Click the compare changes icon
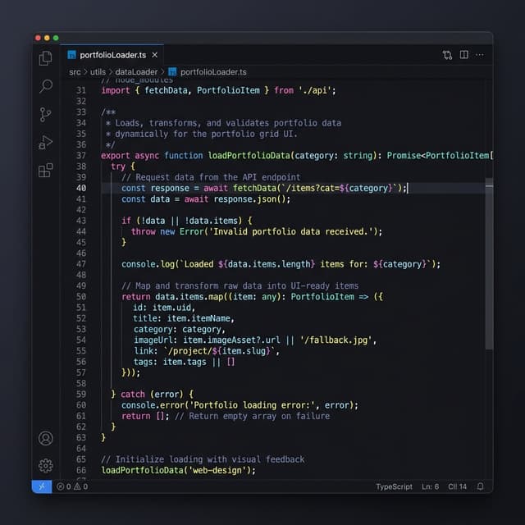Viewport: 525px width, 525px height. [447, 55]
